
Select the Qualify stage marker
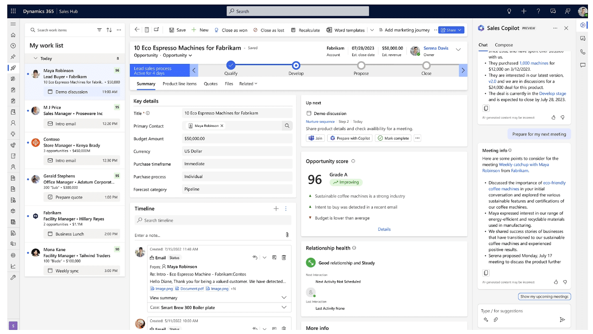(x=231, y=65)
